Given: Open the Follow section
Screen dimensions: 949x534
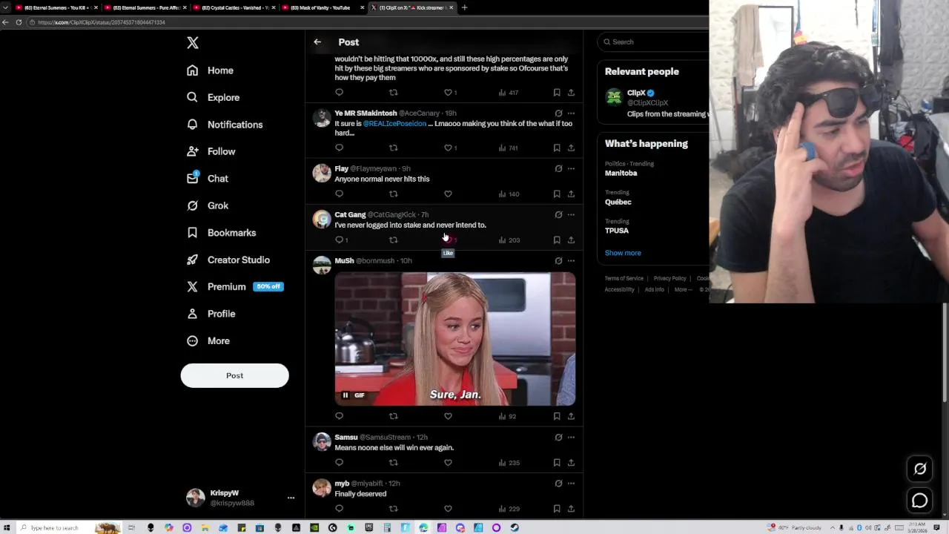Looking at the screenshot, I should [211, 151].
